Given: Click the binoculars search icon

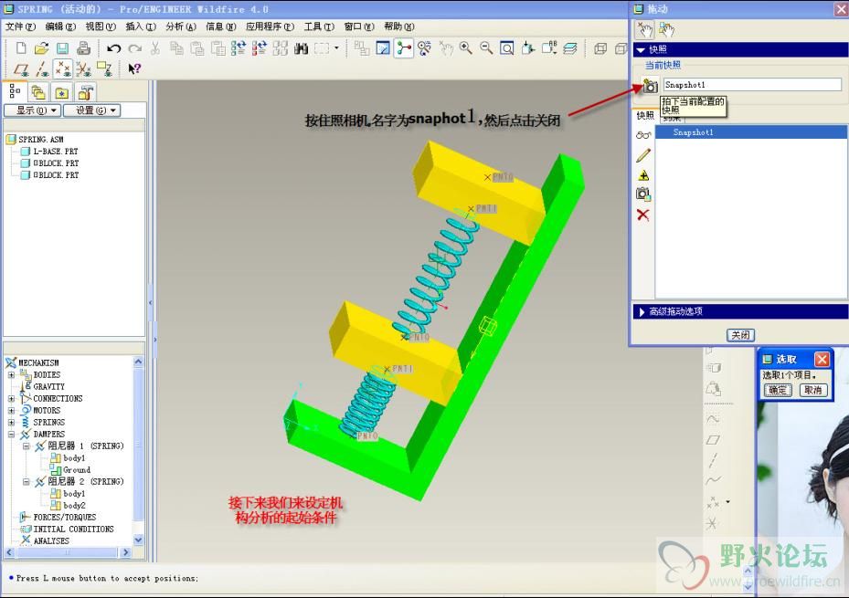Looking at the screenshot, I should (x=301, y=48).
